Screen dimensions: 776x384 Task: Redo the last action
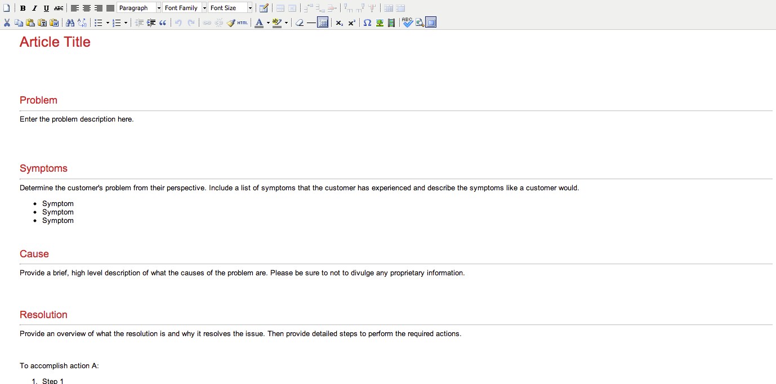point(190,23)
